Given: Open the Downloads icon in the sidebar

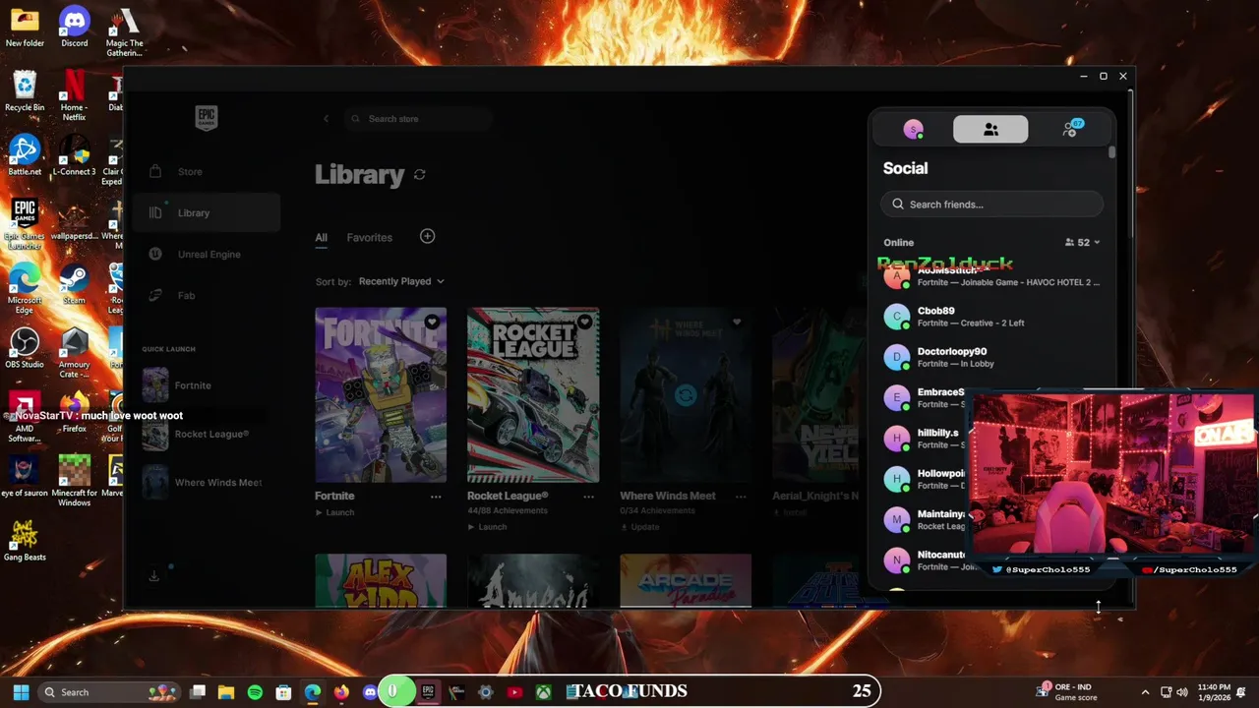Looking at the screenshot, I should 154,576.
